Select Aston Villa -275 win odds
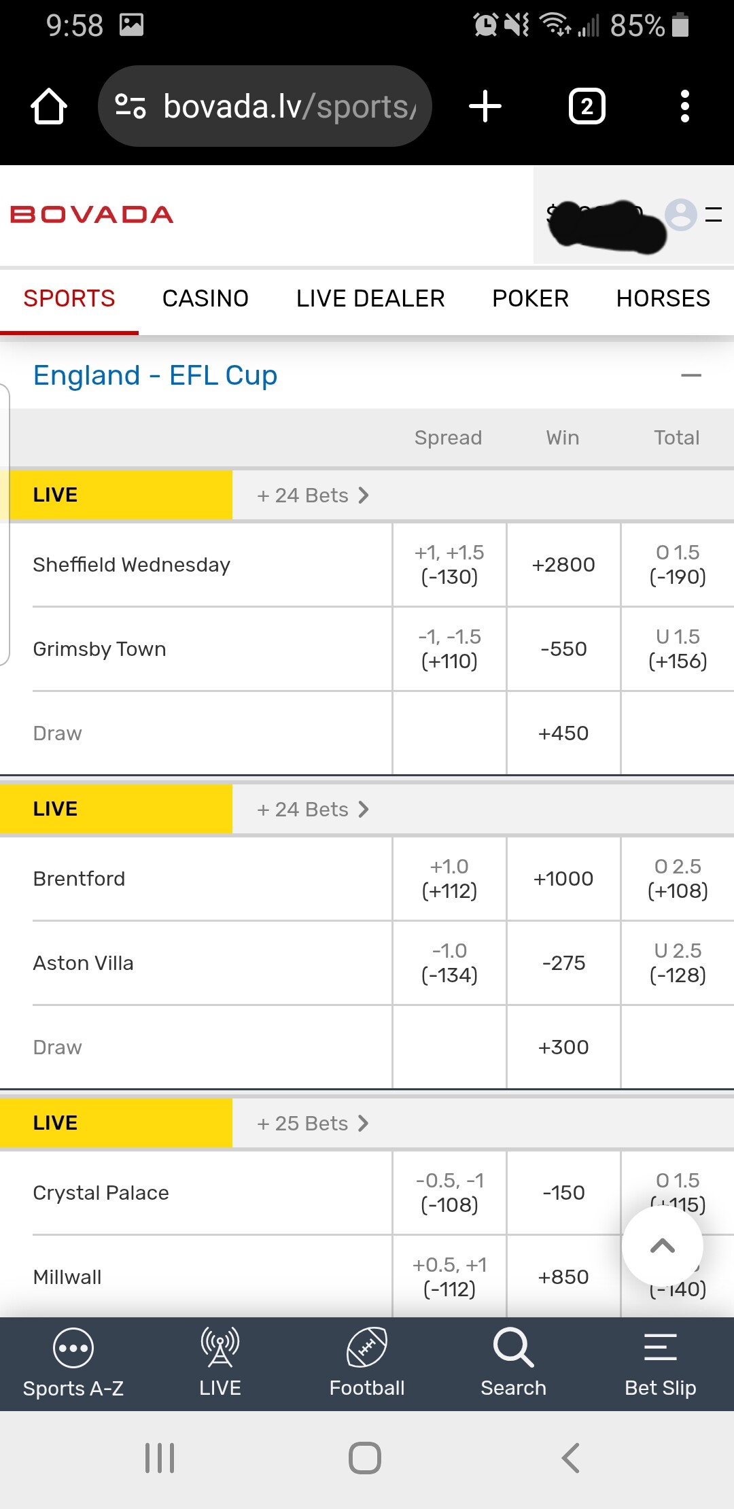Screen dimensions: 734x1509 [x=563, y=963]
